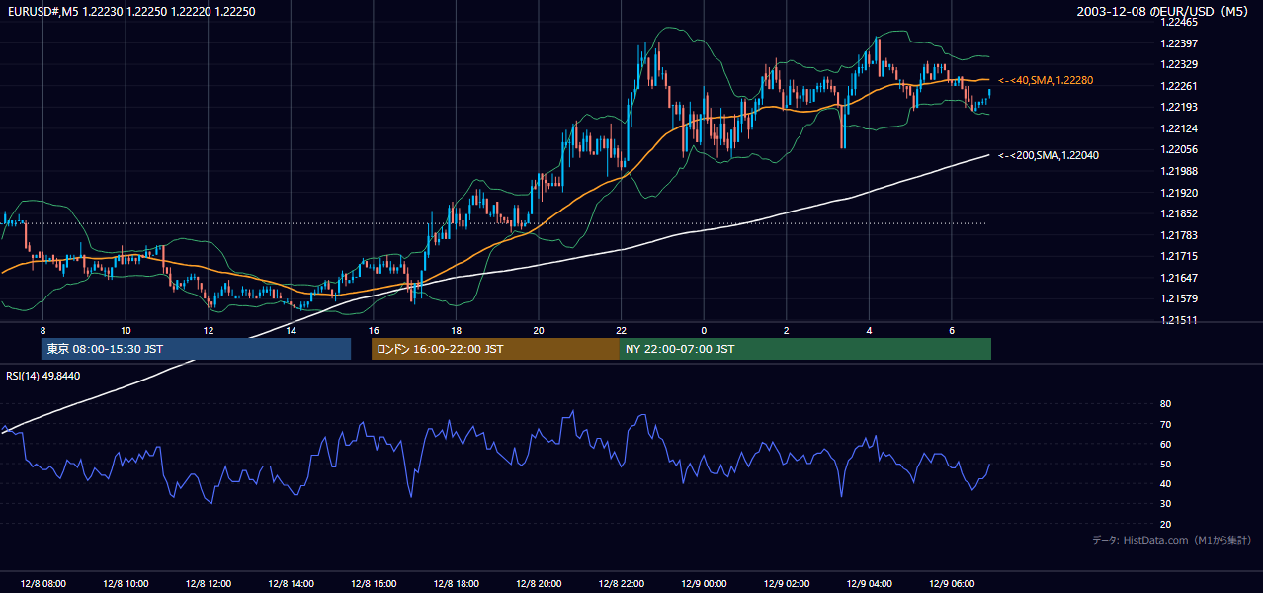
Task: Click price axis value 1.22124
Action: coord(1178,128)
